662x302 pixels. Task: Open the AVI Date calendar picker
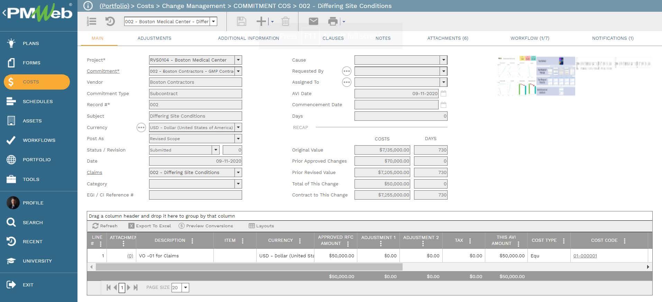click(443, 93)
